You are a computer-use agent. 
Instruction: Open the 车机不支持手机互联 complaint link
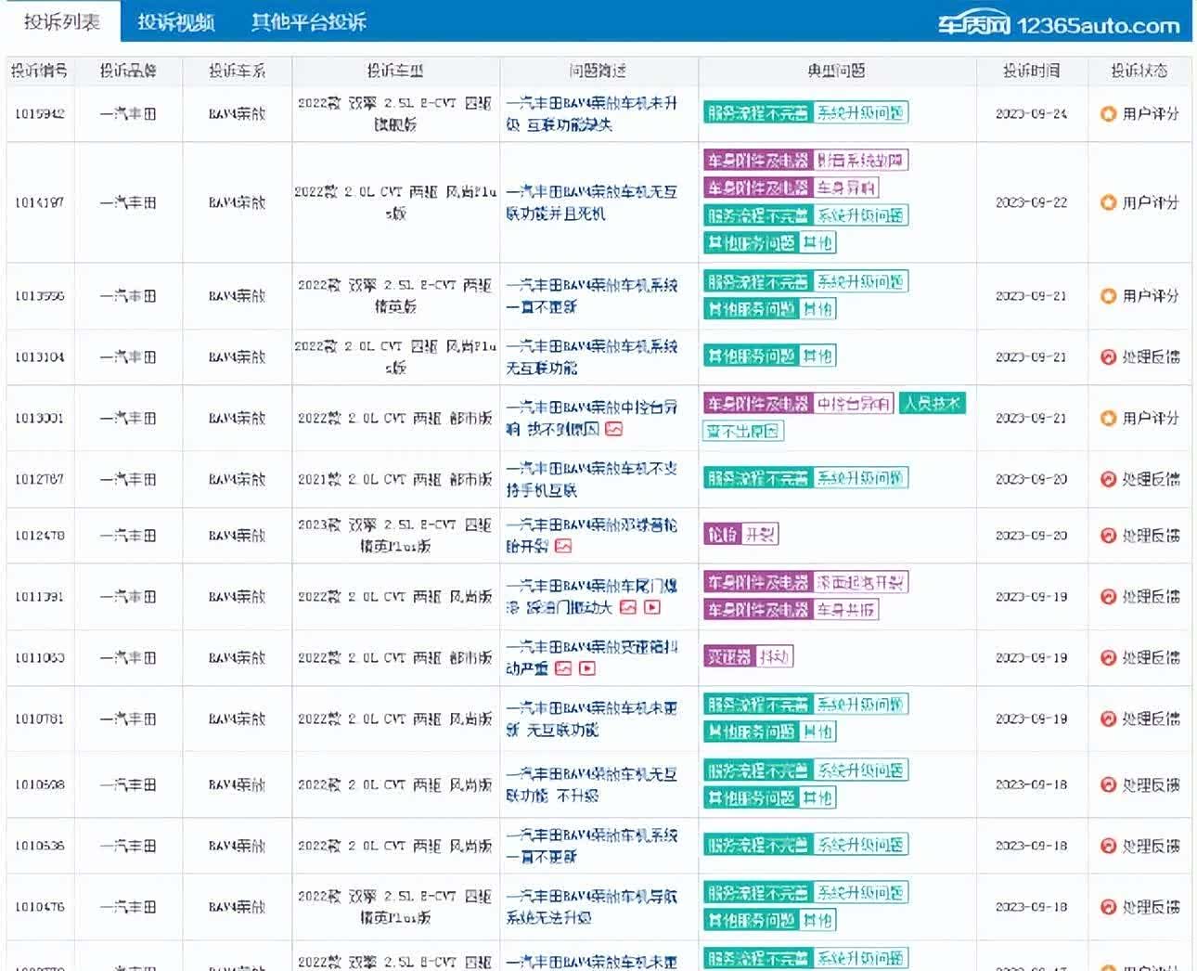click(592, 480)
